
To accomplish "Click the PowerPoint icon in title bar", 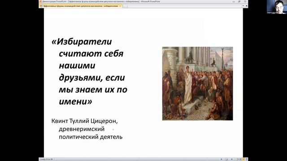I will point(41,1).
